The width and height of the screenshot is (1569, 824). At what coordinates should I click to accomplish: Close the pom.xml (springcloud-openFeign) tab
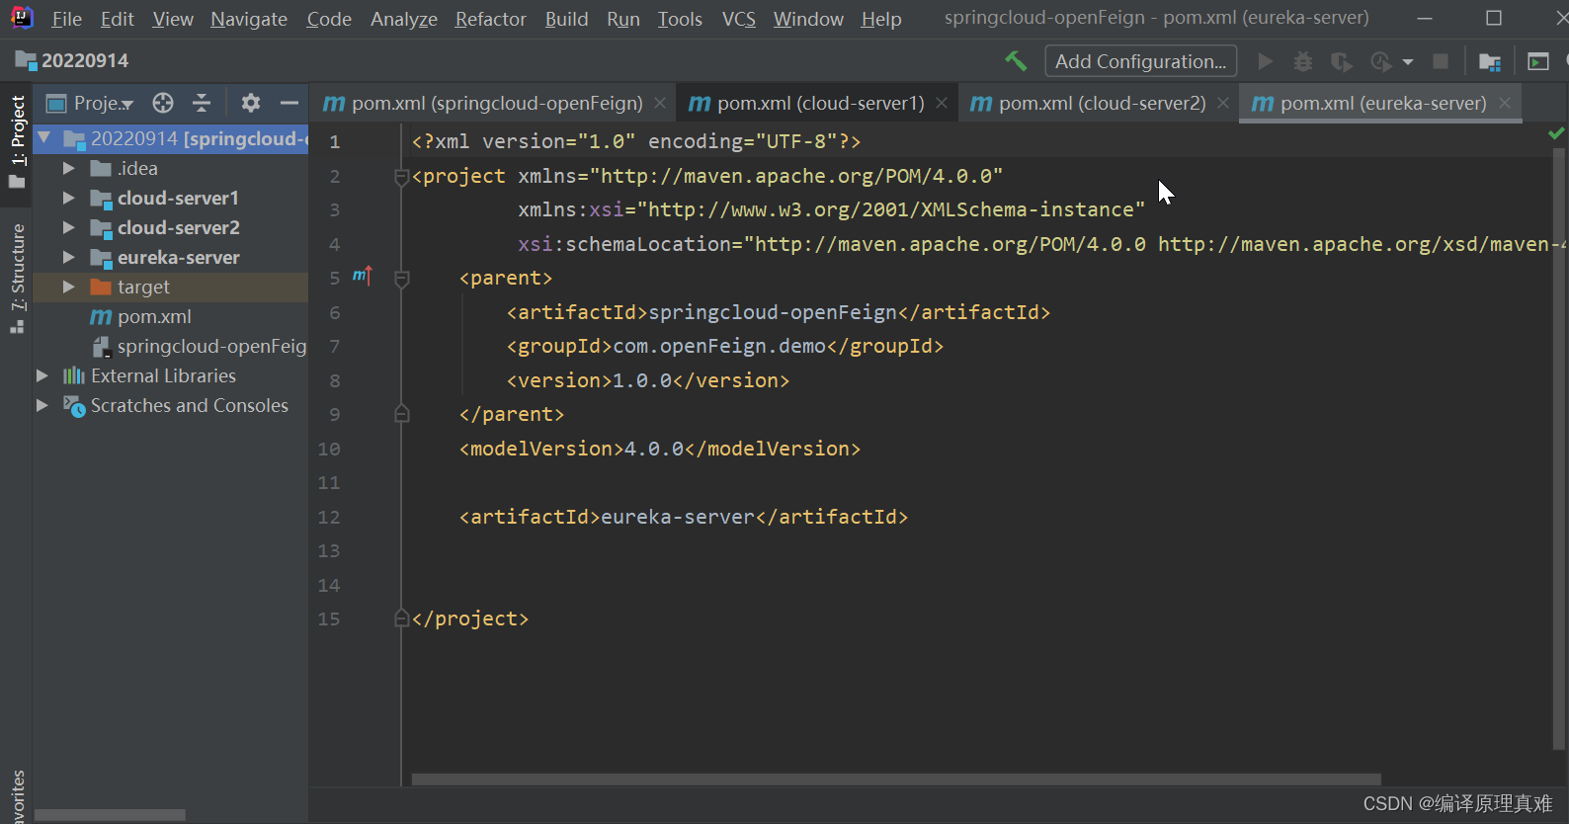660,103
